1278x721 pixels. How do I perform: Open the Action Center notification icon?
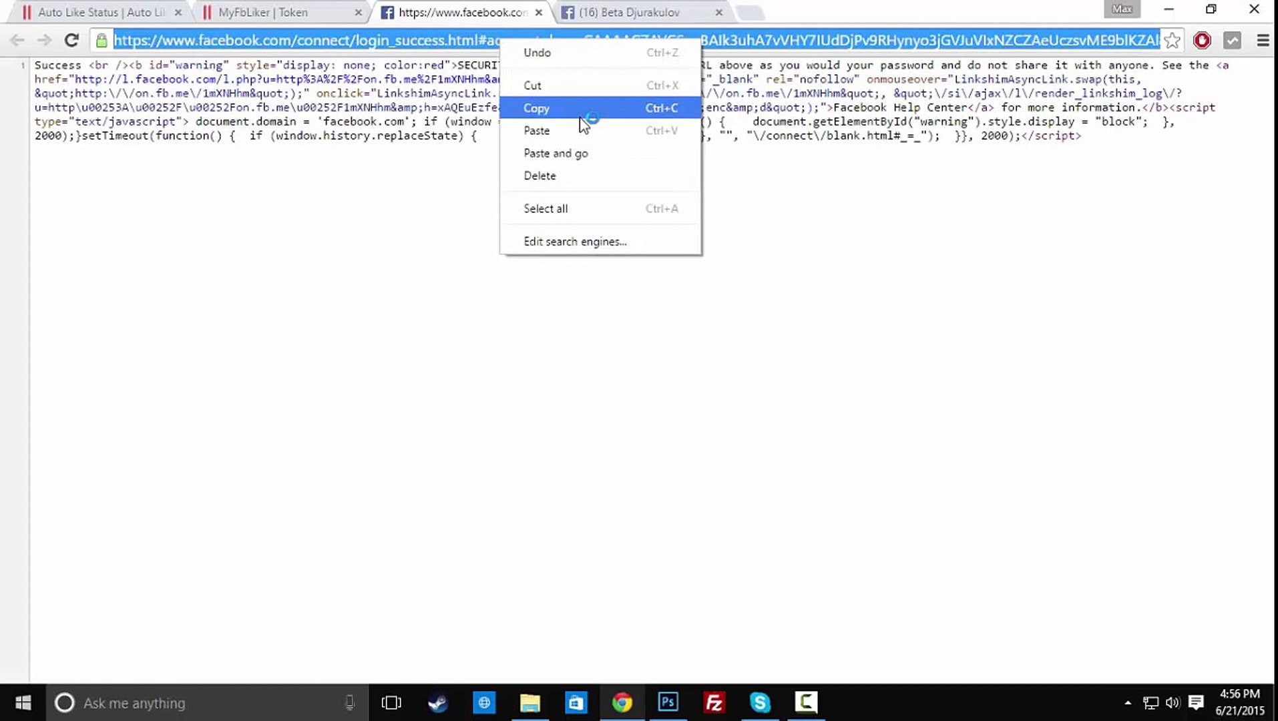(x=1196, y=702)
